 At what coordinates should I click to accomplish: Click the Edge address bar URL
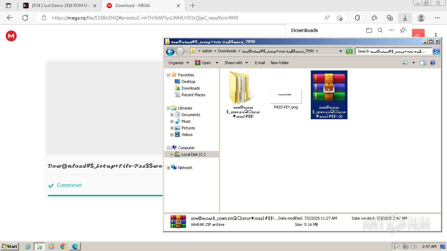[145, 18]
